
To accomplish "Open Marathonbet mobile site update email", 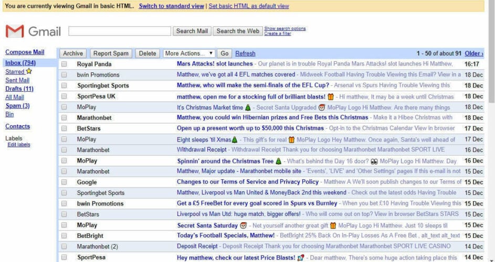I will point(239,171).
